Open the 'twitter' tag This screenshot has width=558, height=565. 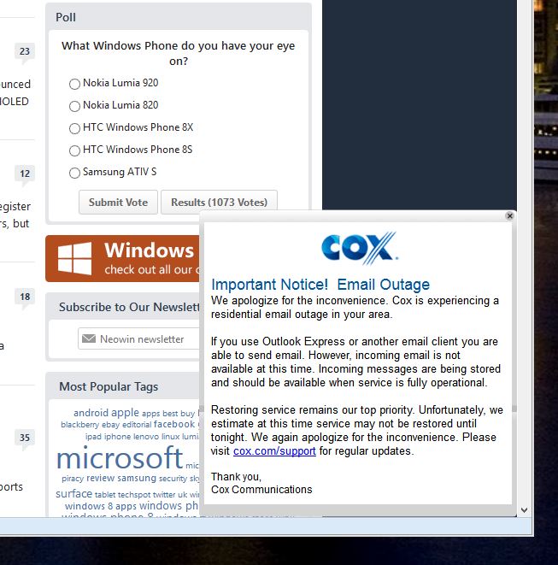coord(165,495)
